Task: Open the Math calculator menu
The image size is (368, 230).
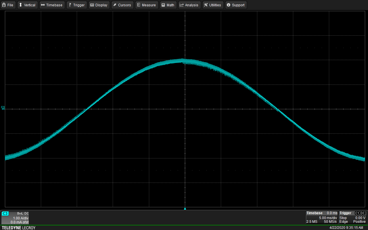Action: point(168,5)
